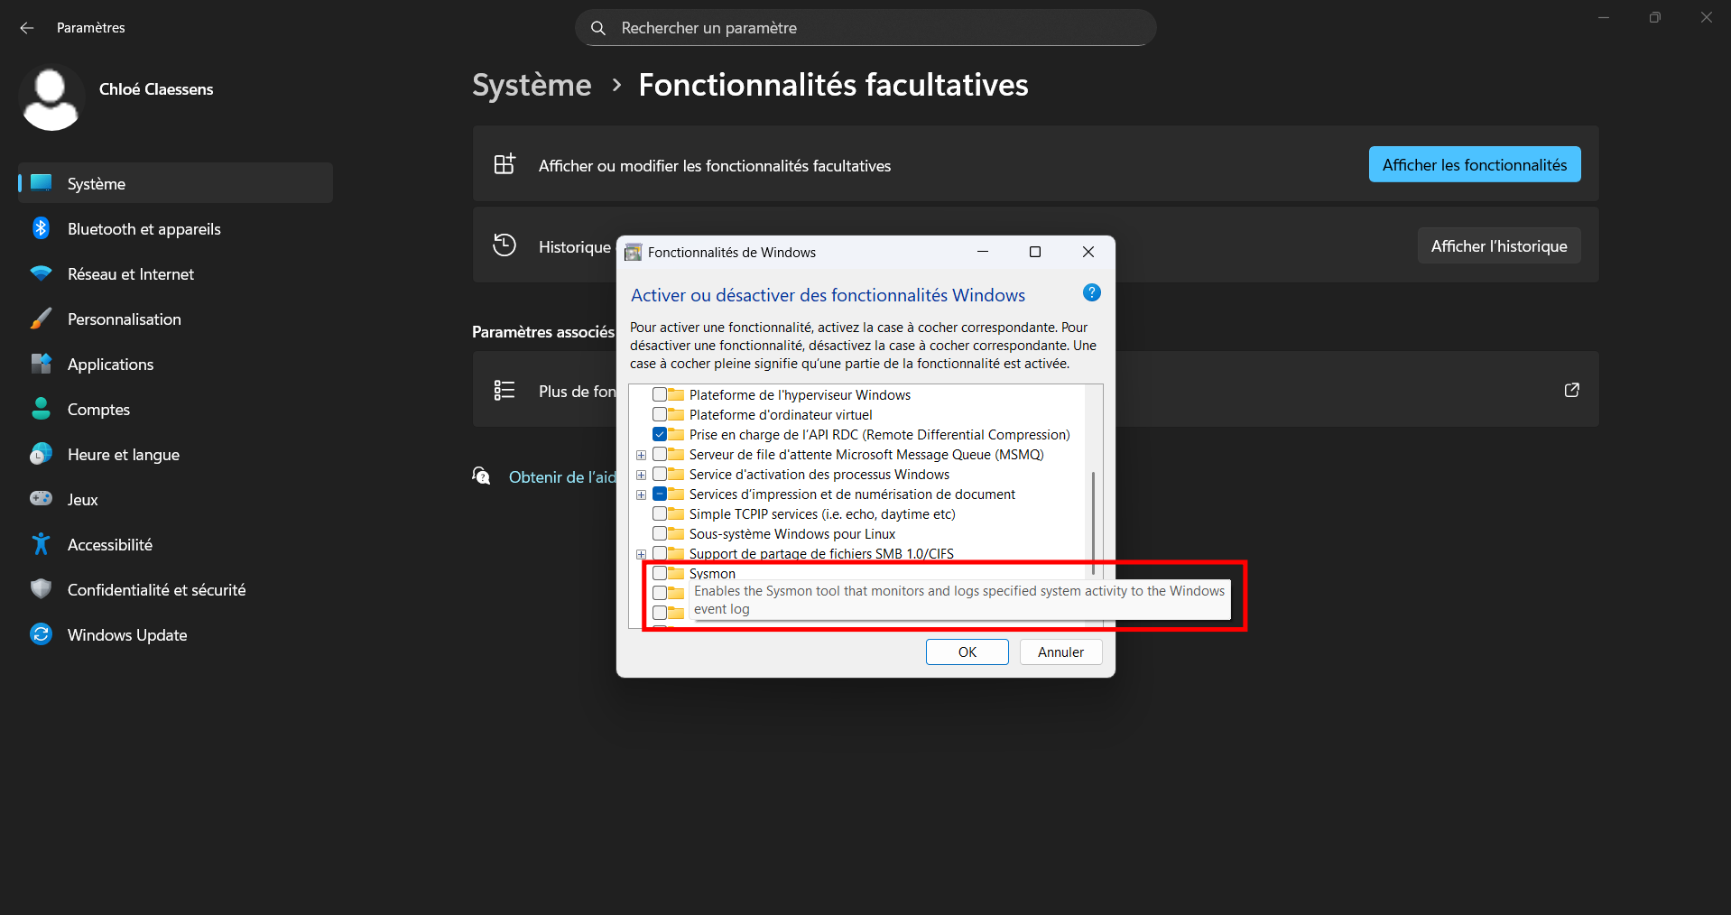
Task: Click the list icon beside Plus de fon
Action: click(504, 390)
